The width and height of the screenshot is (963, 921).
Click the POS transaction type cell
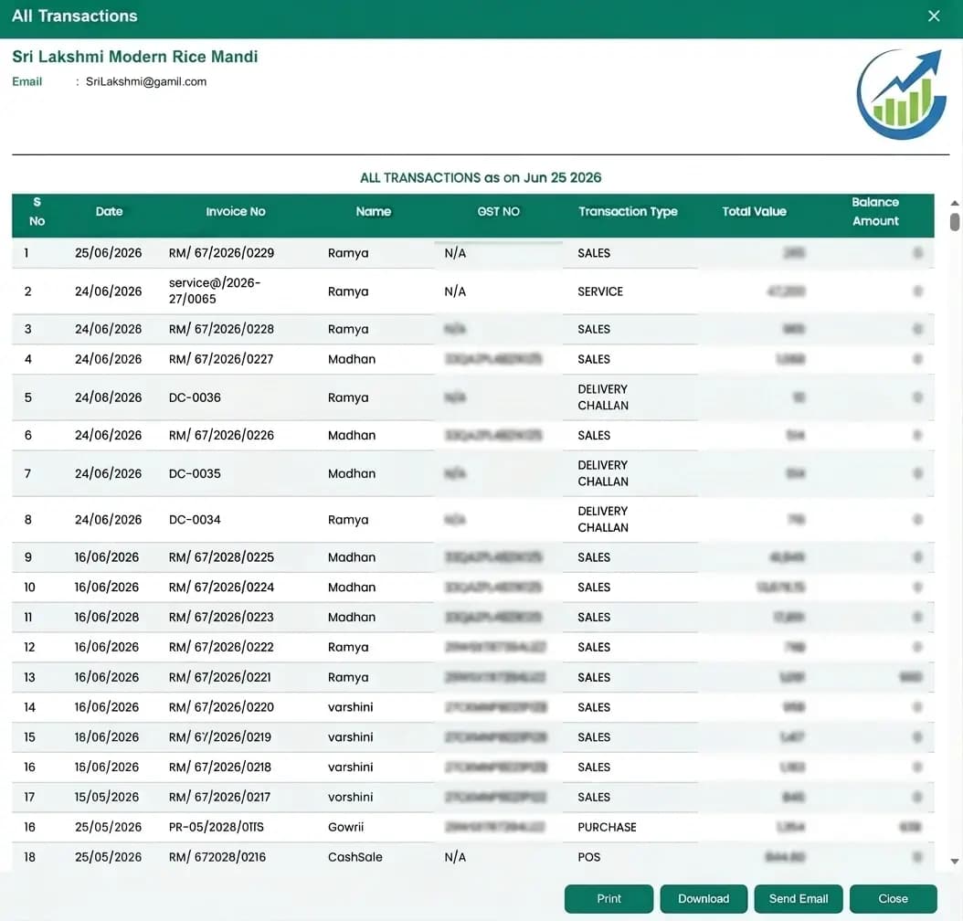coord(589,857)
